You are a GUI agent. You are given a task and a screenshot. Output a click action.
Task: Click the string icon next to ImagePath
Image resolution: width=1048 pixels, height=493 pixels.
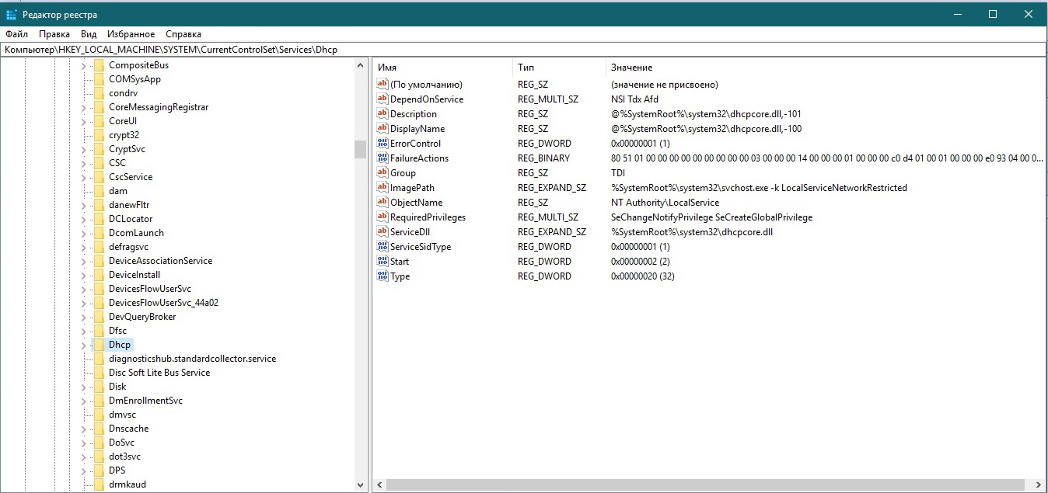[382, 188]
